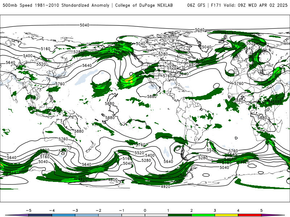Click the positive "1" colorbar tick label
Viewport: 290px width, 217px height.
(x=168, y=210)
